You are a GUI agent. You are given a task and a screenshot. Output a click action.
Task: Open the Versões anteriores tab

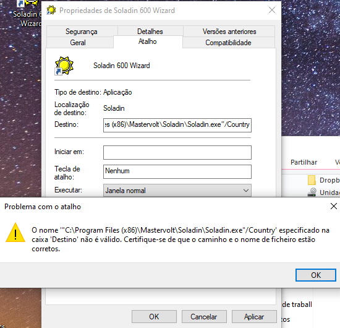229,32
